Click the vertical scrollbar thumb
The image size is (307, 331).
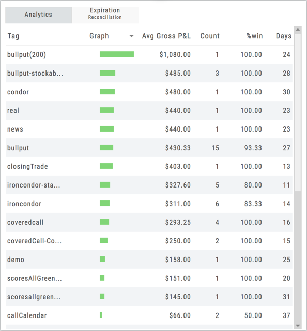click(298, 112)
